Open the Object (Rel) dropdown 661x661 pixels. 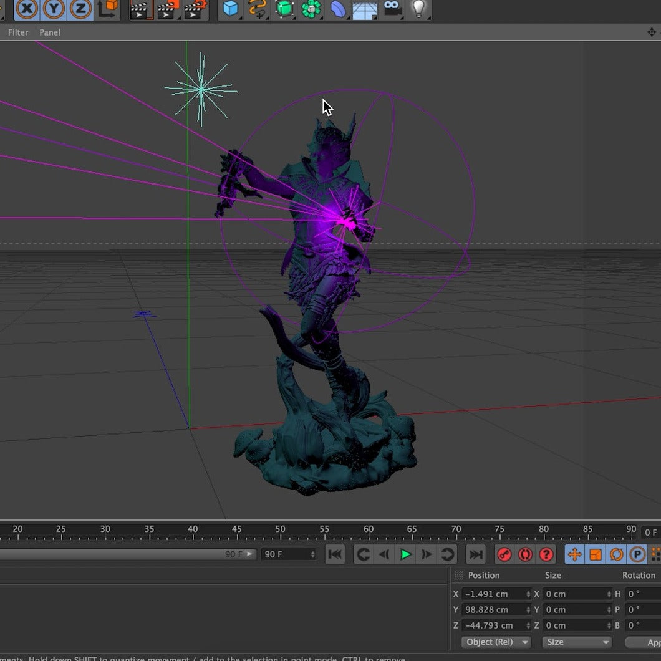496,642
